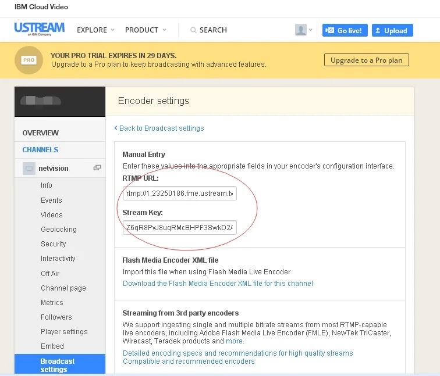Select the netvision channel
The height and width of the screenshot is (376, 440).
point(54,169)
